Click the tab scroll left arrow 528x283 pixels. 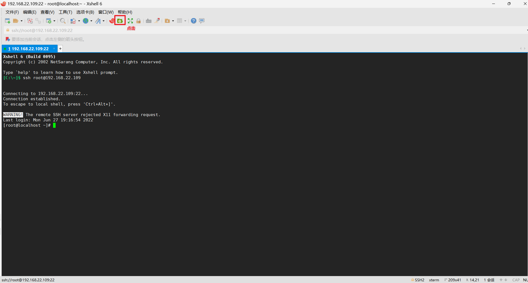tap(520, 49)
